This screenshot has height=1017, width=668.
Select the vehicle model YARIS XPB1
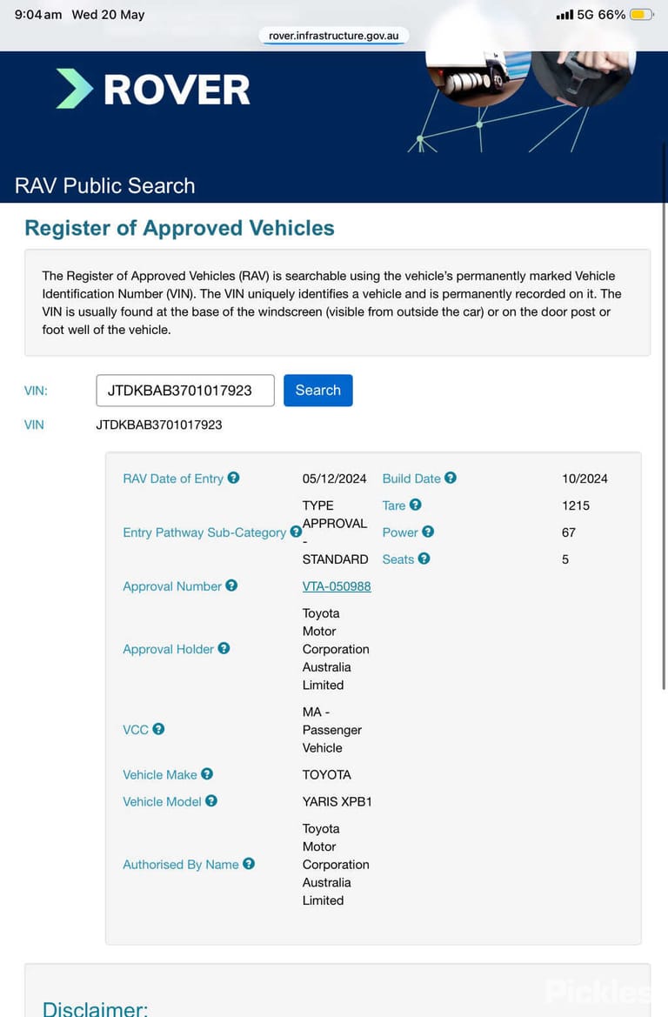tap(337, 801)
